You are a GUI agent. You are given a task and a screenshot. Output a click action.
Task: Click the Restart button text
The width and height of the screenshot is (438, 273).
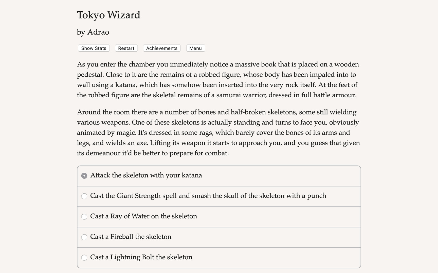point(126,48)
